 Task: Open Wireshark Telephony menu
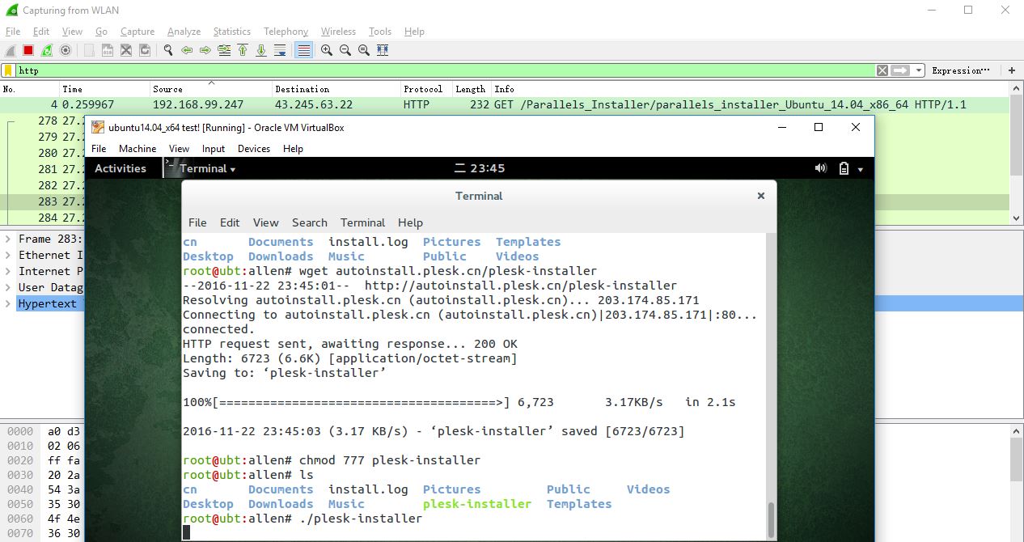(286, 32)
